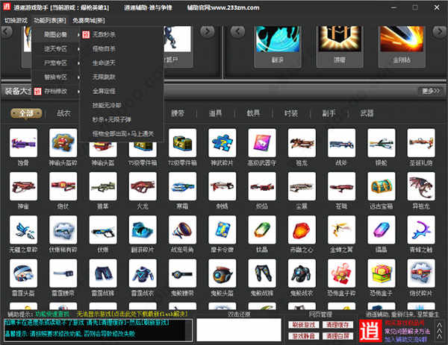Viewport: 448px width, 345px height.
Task: Show previous characters in left carousel
Action: click(6, 31)
